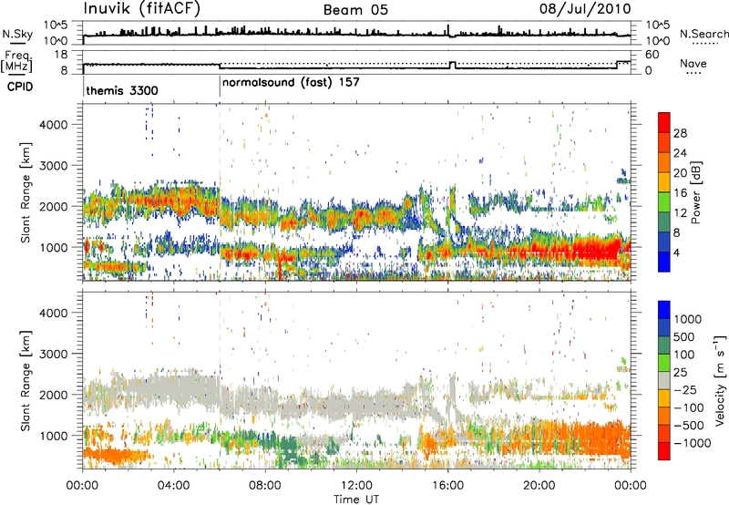The height and width of the screenshot is (505, 729).
Task: Click the '18' frequency axis tick label
Action: point(60,55)
